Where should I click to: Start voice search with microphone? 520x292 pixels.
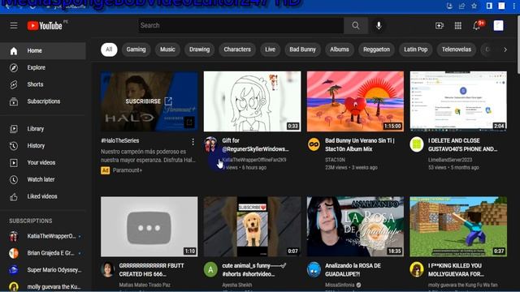point(379,25)
